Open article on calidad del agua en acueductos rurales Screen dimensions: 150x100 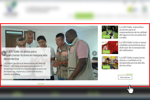[x=133, y=32]
